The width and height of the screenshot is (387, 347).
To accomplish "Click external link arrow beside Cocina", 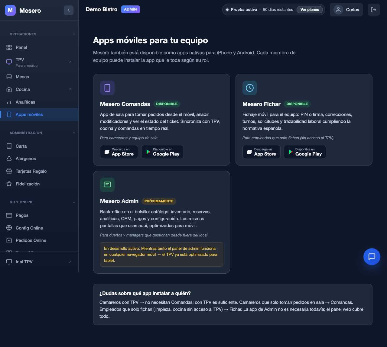I will point(70,89).
